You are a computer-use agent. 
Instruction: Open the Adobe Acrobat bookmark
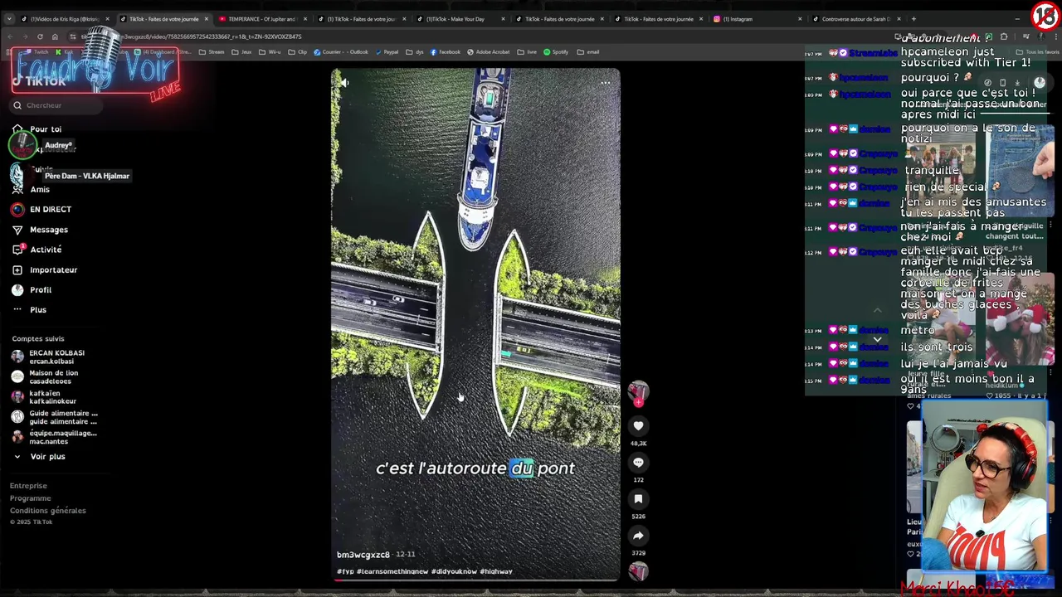click(x=489, y=52)
